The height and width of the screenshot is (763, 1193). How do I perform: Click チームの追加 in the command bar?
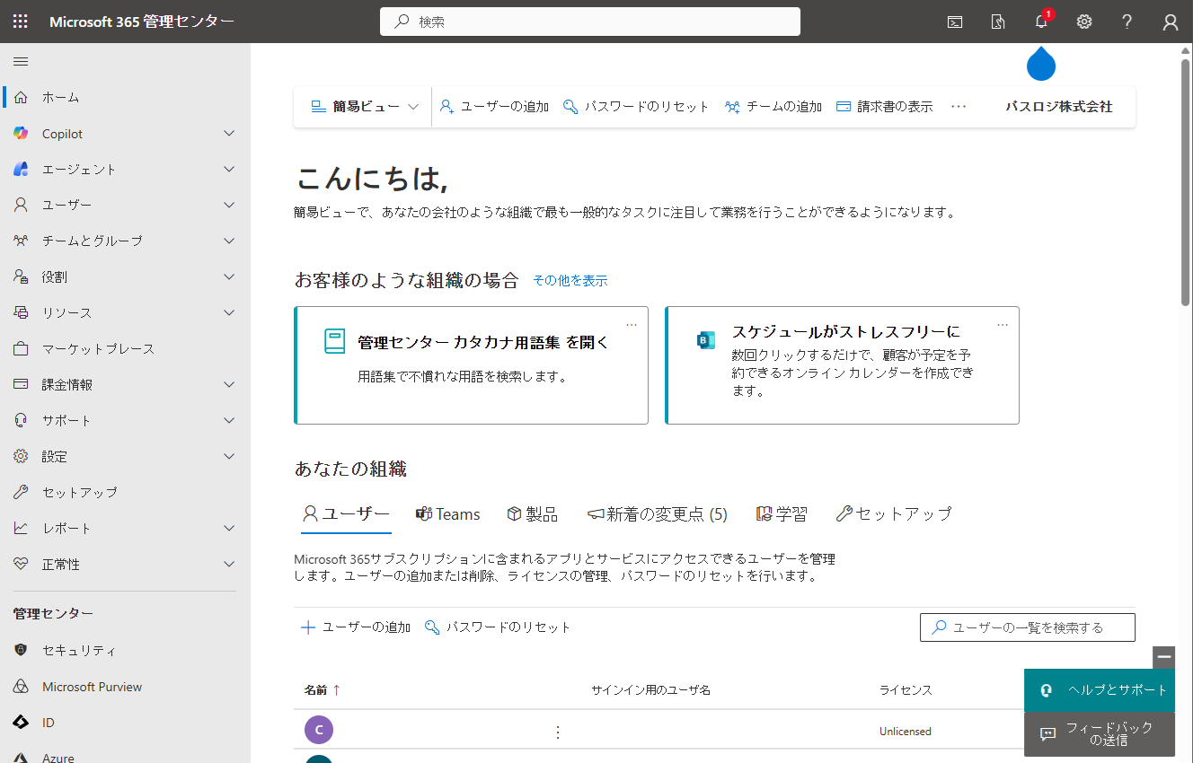(773, 107)
